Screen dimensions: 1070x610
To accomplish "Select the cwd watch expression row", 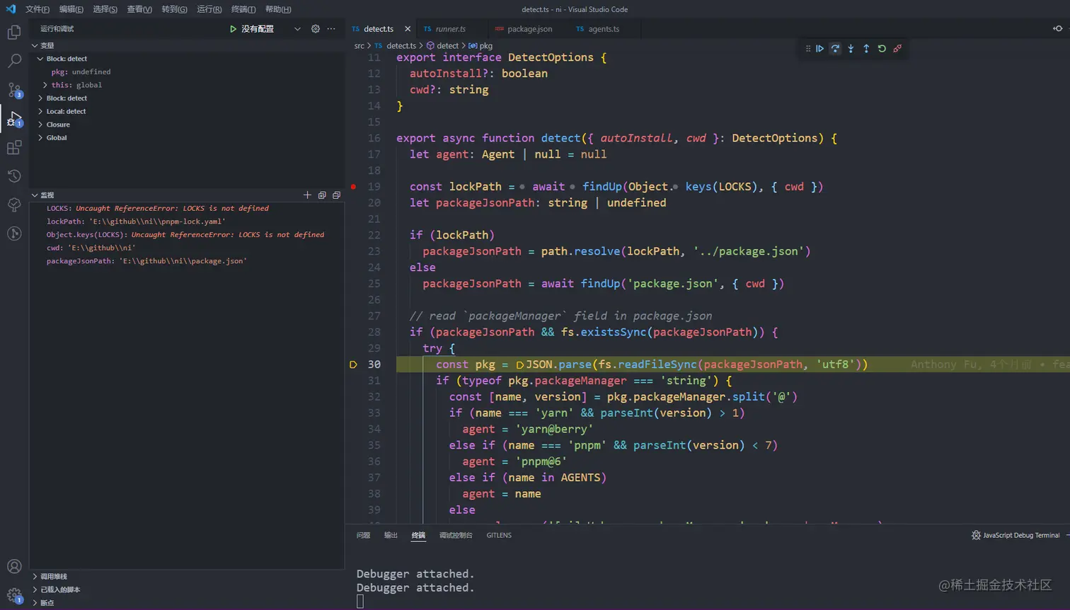I will coord(187,248).
